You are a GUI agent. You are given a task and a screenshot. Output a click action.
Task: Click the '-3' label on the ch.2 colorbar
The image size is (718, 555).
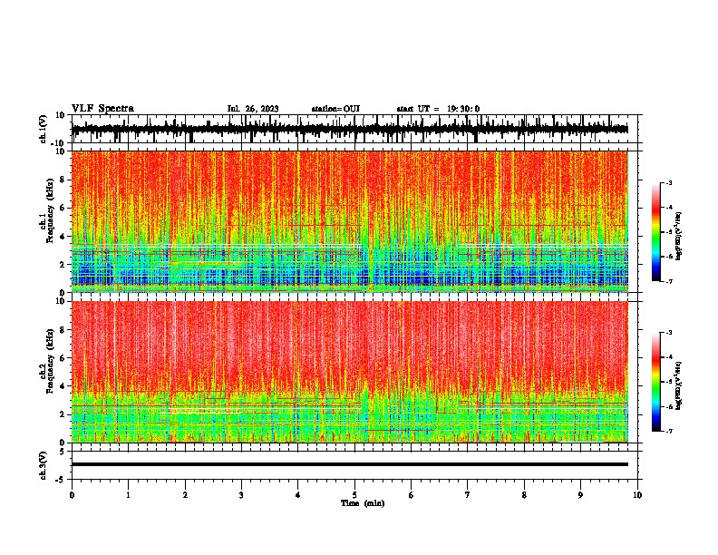(669, 333)
